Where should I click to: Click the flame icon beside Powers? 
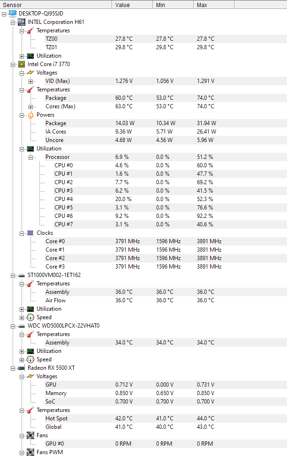coord(30,115)
